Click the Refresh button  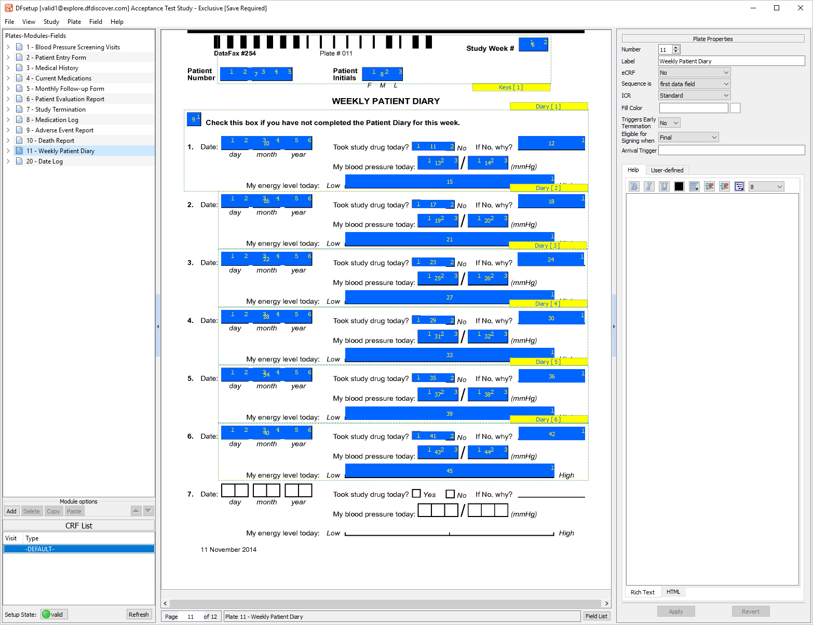click(139, 615)
